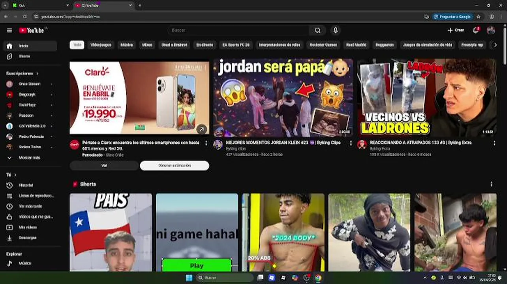Screen dimensions: 507x284
Task: Open Ver más tarde in sidebar
Action: point(30,206)
